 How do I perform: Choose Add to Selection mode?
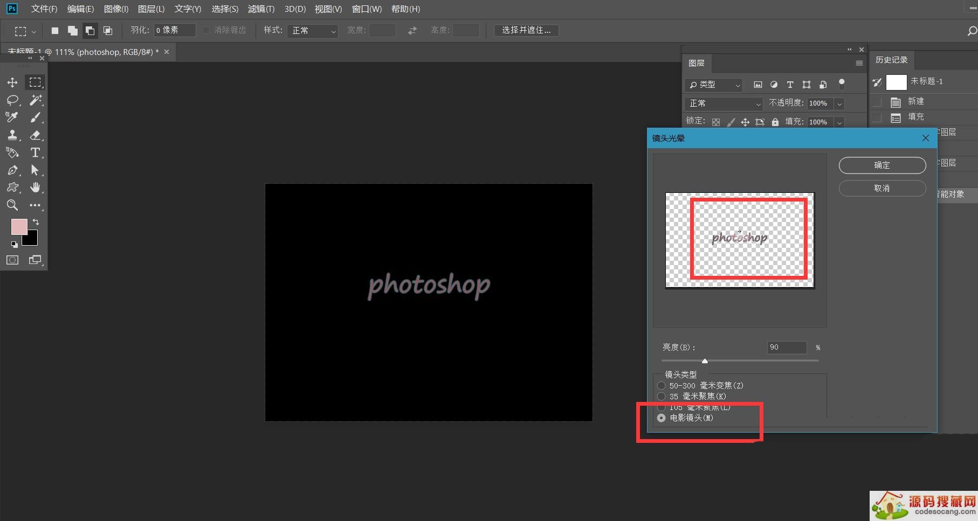[x=72, y=31]
